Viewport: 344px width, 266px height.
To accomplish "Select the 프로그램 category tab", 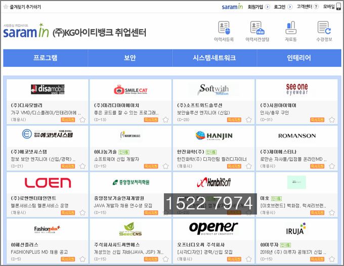I will click(46, 58).
